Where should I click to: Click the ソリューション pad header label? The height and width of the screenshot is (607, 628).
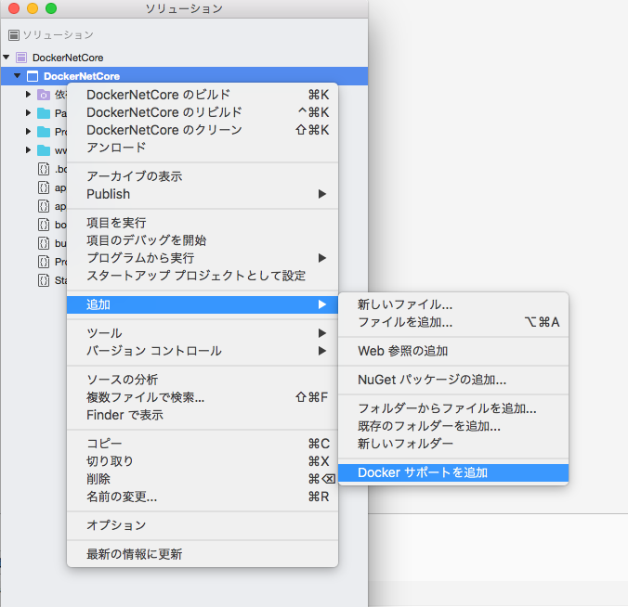click(59, 35)
